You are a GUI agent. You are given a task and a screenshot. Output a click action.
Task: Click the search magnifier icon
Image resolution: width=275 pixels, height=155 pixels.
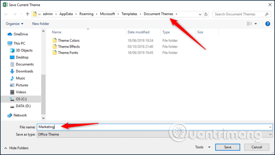[x=267, y=14]
